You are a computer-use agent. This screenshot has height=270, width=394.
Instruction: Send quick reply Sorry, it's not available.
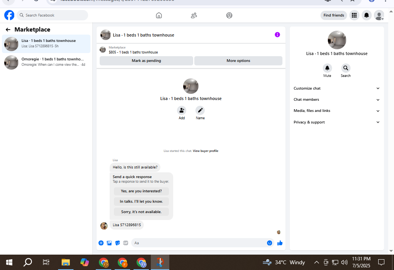(141, 212)
